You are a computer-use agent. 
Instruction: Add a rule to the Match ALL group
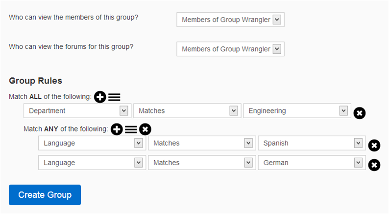[100, 97]
